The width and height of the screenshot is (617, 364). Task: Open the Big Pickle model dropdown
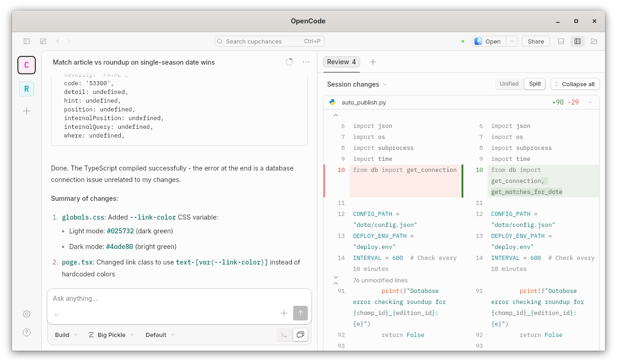click(x=111, y=335)
